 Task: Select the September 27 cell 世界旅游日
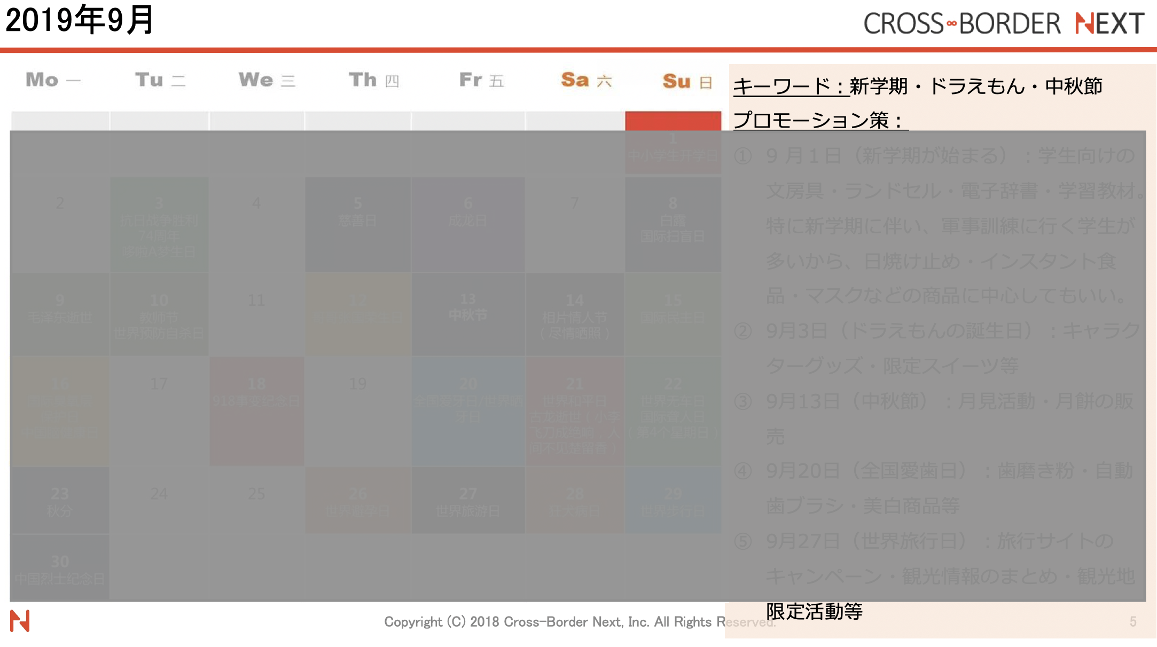tap(468, 500)
